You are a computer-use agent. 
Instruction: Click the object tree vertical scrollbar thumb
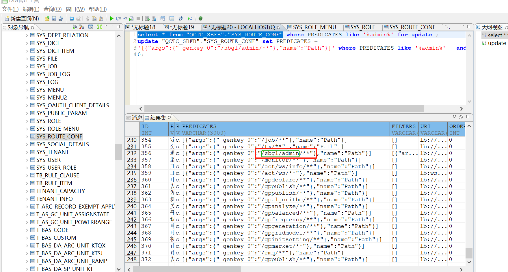pyautogui.click(x=118, y=152)
